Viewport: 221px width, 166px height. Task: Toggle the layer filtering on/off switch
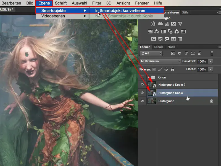212,53
